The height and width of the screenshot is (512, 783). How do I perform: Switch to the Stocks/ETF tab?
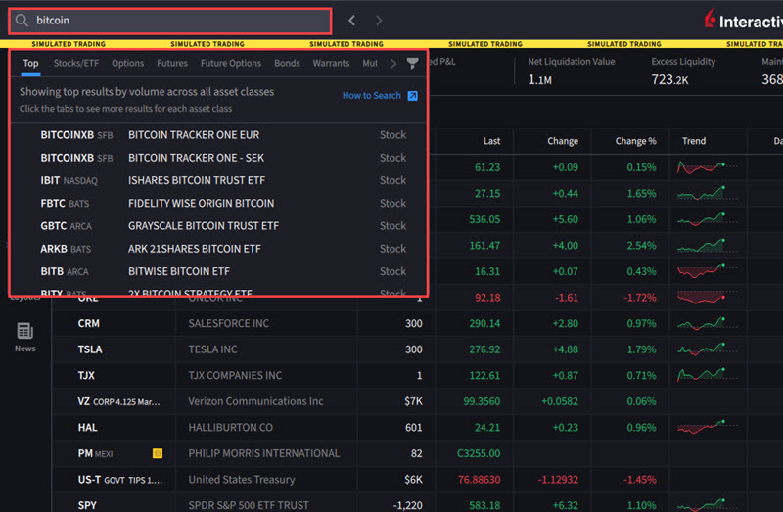point(76,64)
